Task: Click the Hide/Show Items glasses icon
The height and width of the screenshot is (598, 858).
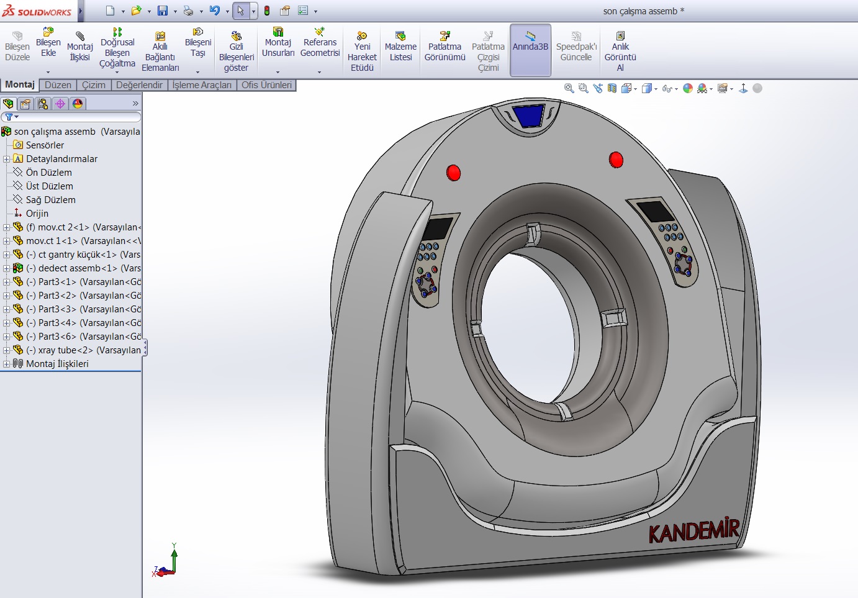Action: click(x=667, y=88)
